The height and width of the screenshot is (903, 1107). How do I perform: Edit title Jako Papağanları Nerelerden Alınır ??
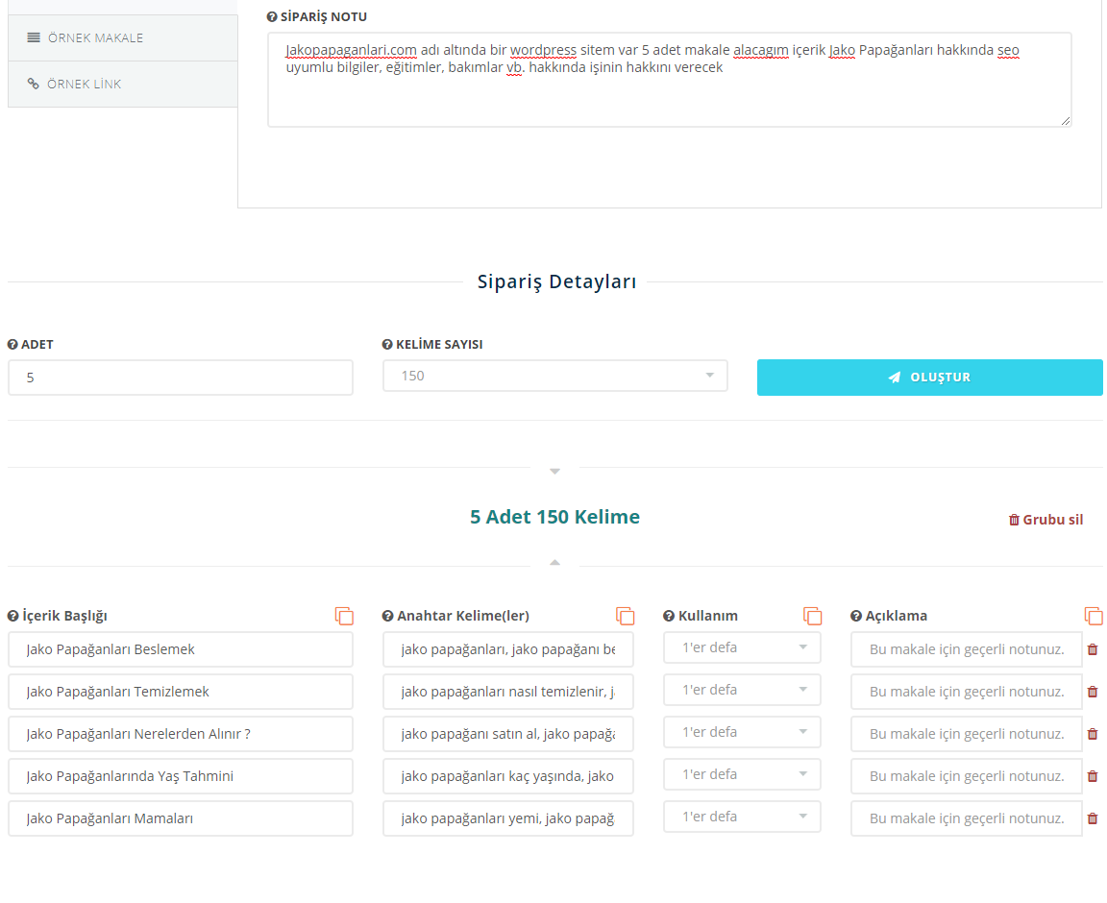[x=181, y=734]
